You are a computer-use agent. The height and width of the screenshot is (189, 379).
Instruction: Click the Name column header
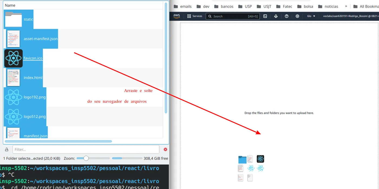[10, 5]
